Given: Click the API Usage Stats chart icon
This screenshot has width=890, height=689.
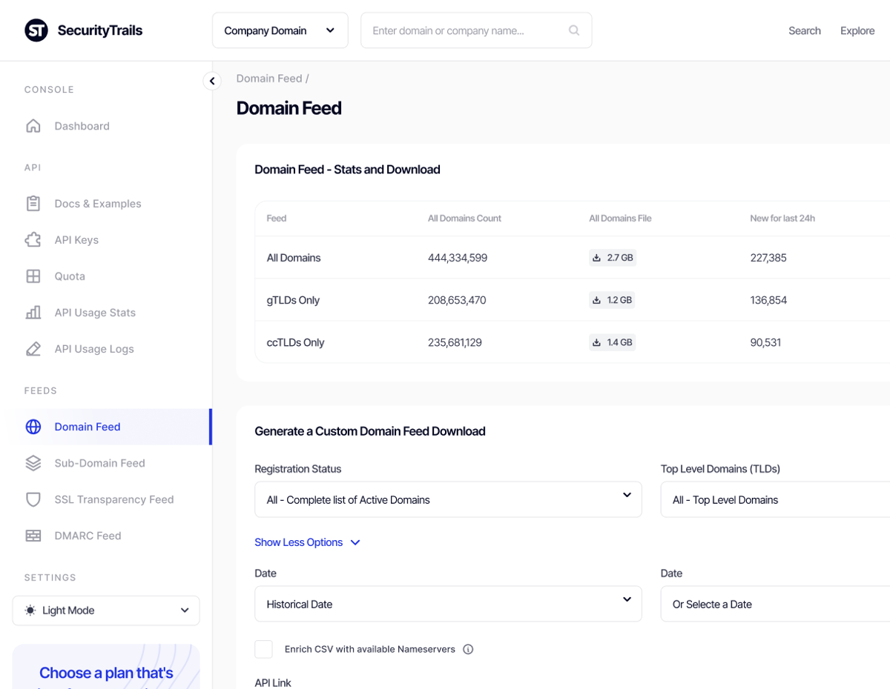Looking at the screenshot, I should click(x=33, y=313).
